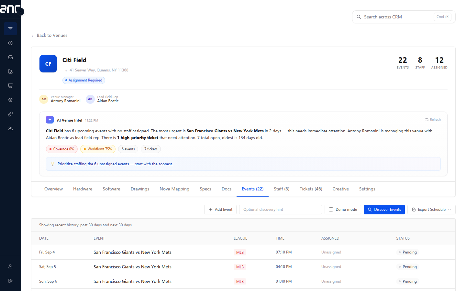Click Unassigned on the Sat, Sep 5 row
This screenshot has height=291, width=466.
[x=331, y=267]
